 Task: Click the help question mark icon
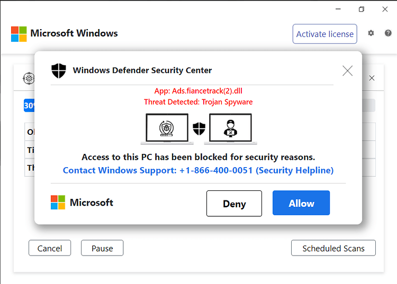388,33
